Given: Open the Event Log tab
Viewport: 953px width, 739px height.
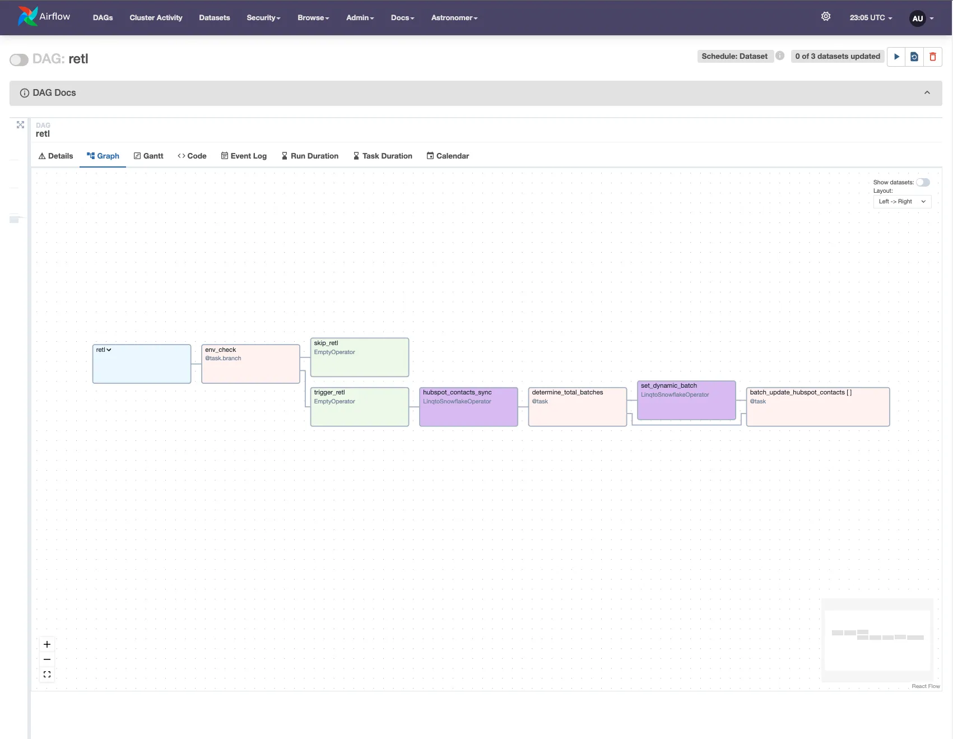Looking at the screenshot, I should (x=244, y=156).
